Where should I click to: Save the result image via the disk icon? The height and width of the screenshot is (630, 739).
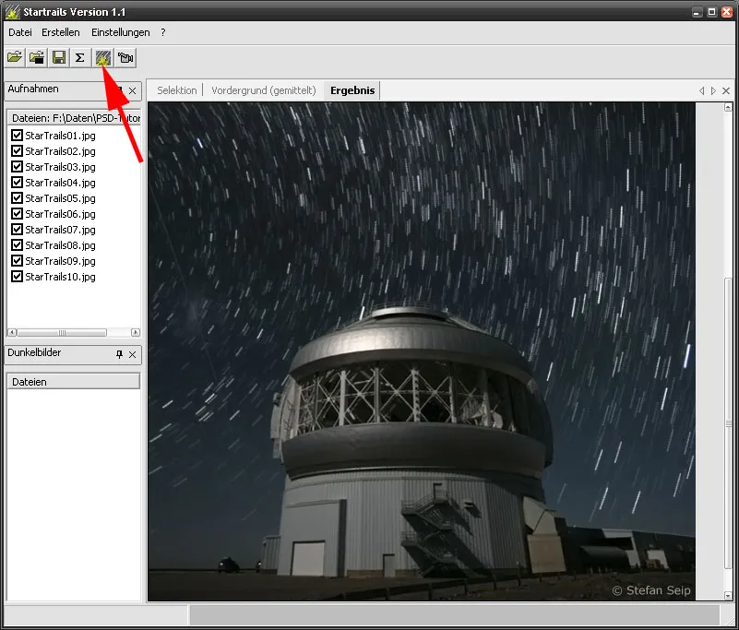57,57
